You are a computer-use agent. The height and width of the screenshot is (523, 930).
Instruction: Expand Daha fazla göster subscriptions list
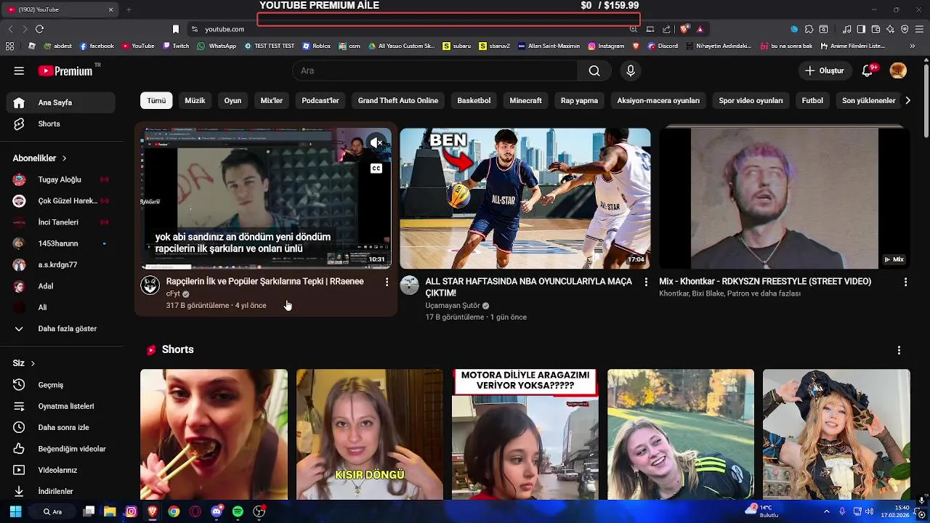pyautogui.click(x=61, y=328)
